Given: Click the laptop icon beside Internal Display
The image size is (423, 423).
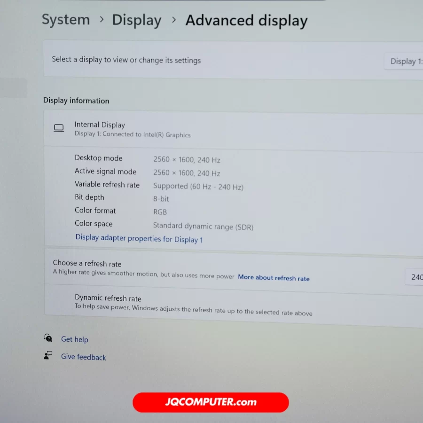Looking at the screenshot, I should tap(59, 128).
